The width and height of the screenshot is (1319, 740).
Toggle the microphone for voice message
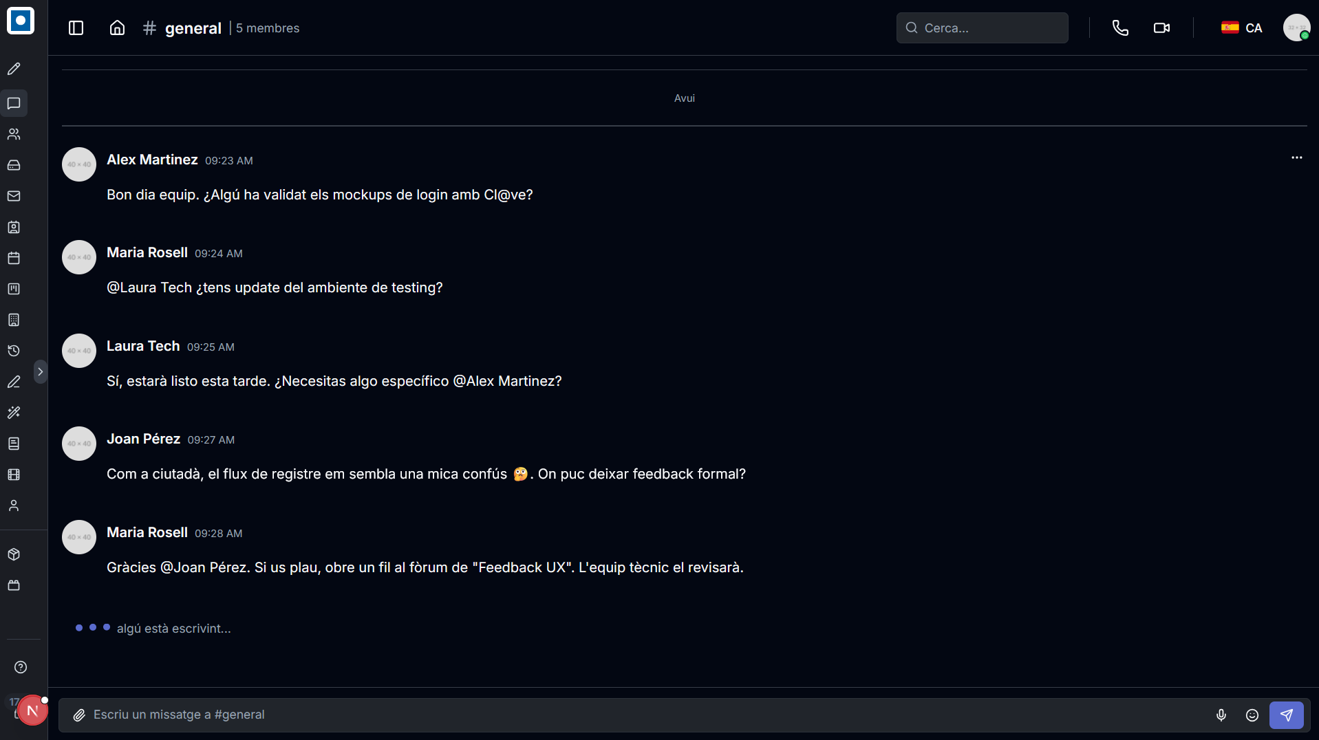tap(1221, 715)
